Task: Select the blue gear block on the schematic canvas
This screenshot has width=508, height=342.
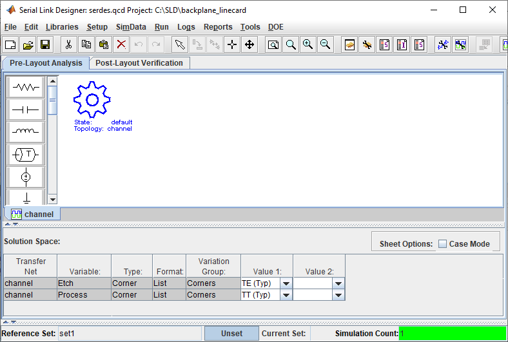Action: 92,100
